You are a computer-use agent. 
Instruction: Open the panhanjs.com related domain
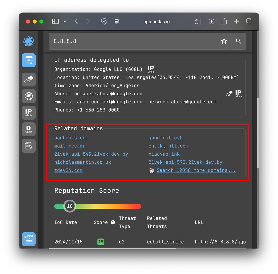[71, 138]
